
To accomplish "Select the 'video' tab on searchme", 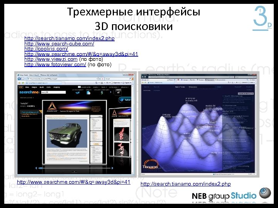I will (27, 87).
